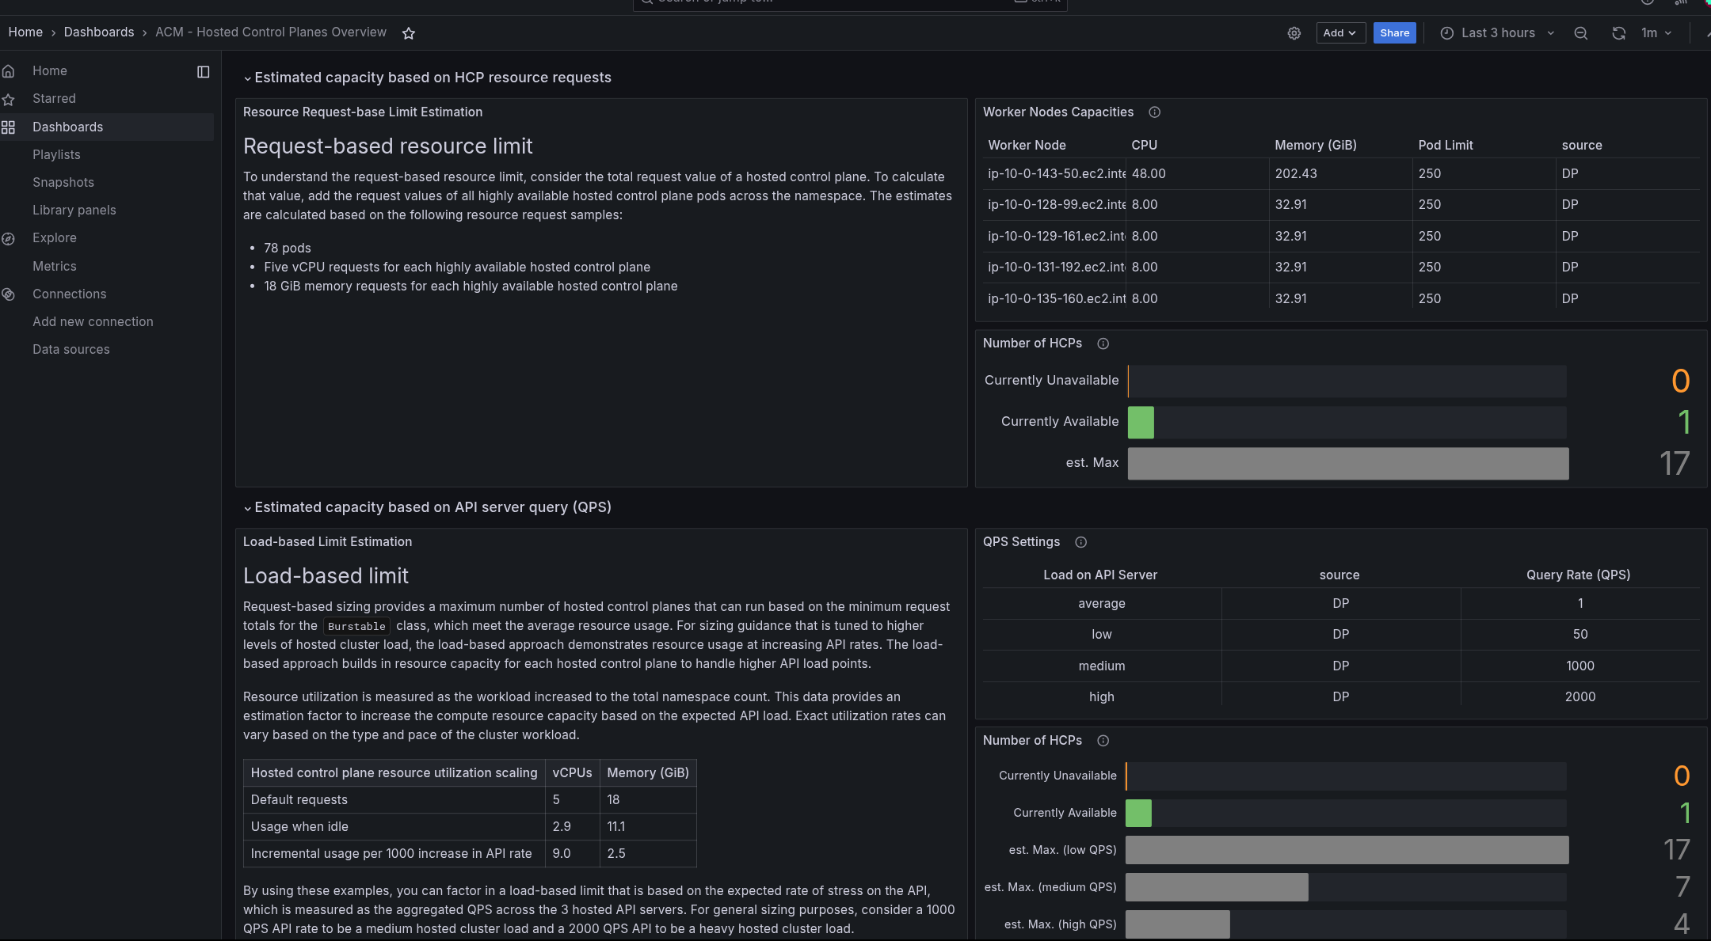
Task: Star this dashboard as favorite
Action: click(x=409, y=33)
